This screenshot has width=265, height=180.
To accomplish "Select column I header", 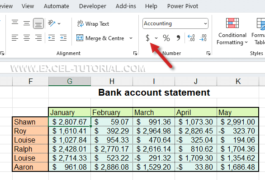I will click(154, 81).
